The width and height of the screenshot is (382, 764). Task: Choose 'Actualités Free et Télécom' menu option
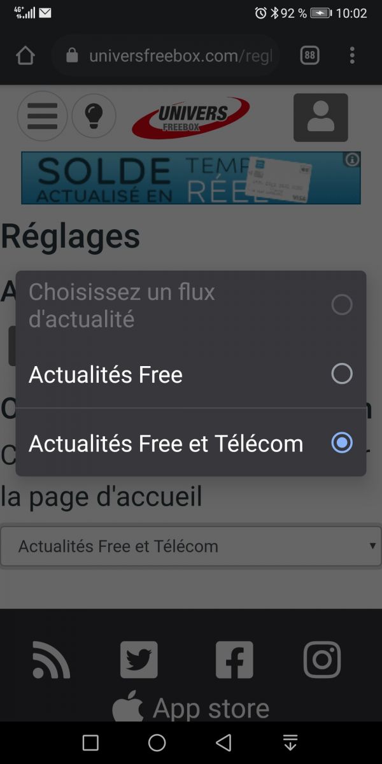click(166, 443)
